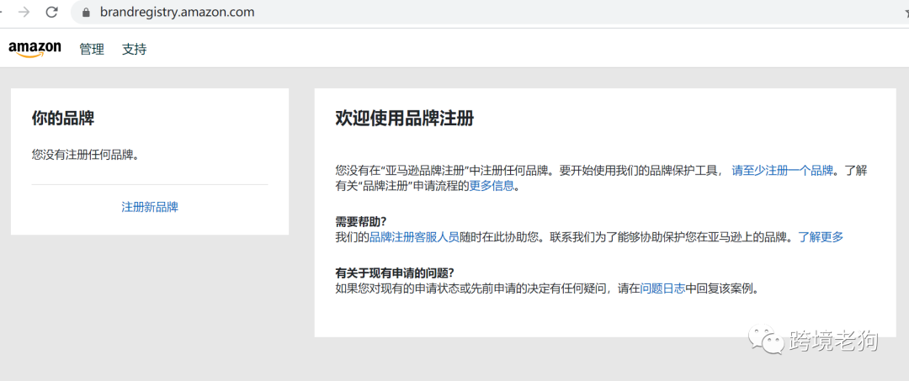Click the browser forward arrow
The width and height of the screenshot is (909, 381).
24,12
